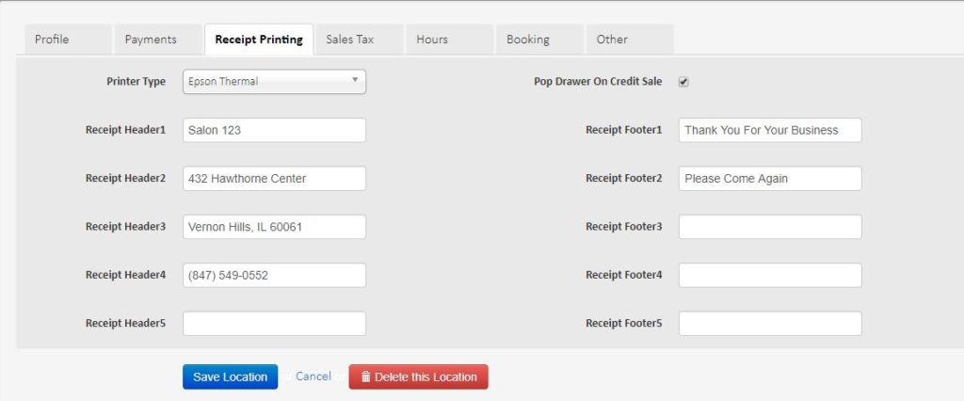This screenshot has width=964, height=401.
Task: Click the trash icon on Delete button
Action: point(366,377)
